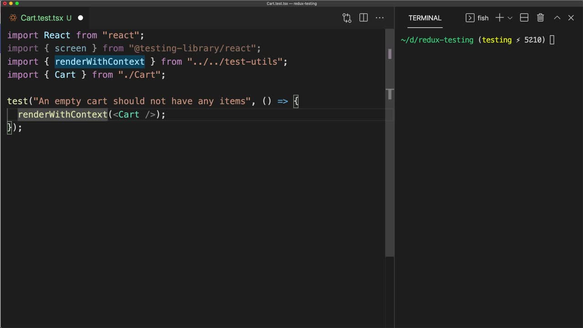
Task: Click inside the fish terminal prompt
Action: point(552,40)
